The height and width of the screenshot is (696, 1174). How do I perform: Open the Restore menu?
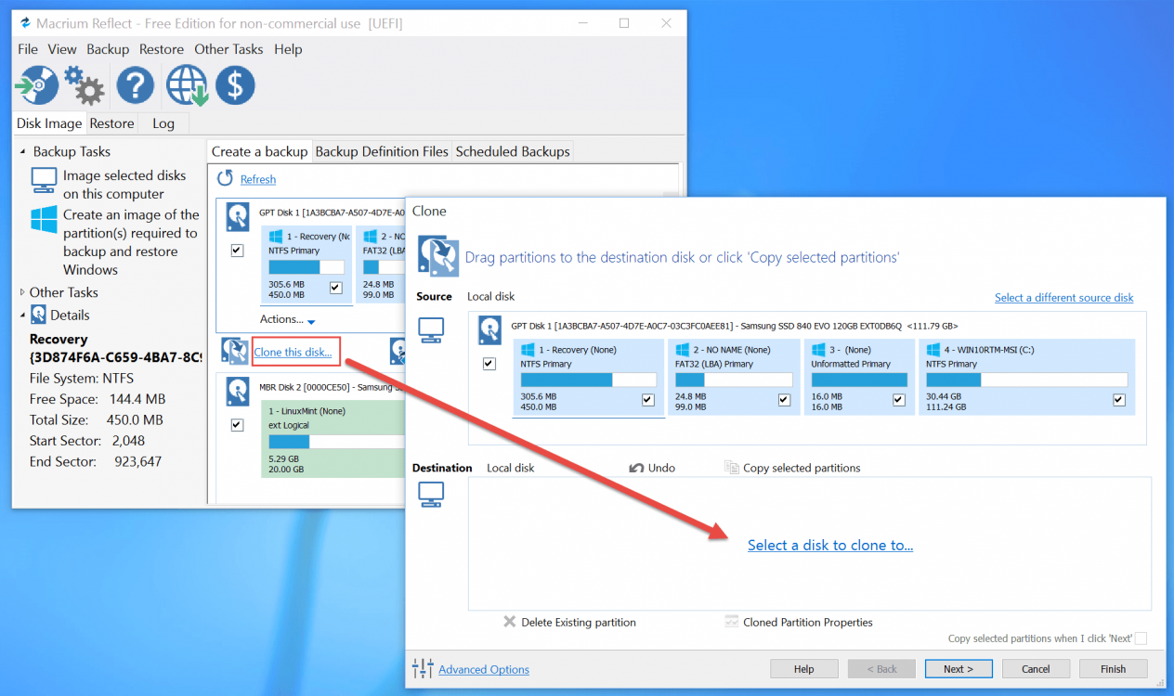point(163,49)
